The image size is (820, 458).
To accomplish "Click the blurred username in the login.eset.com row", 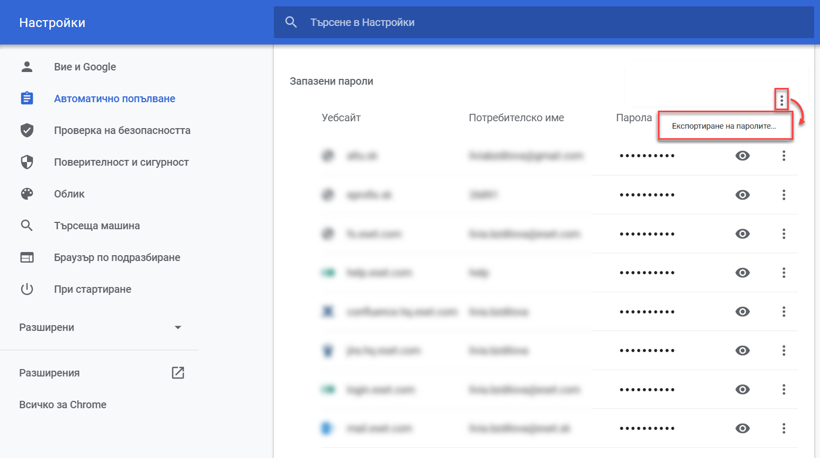I will click(524, 390).
